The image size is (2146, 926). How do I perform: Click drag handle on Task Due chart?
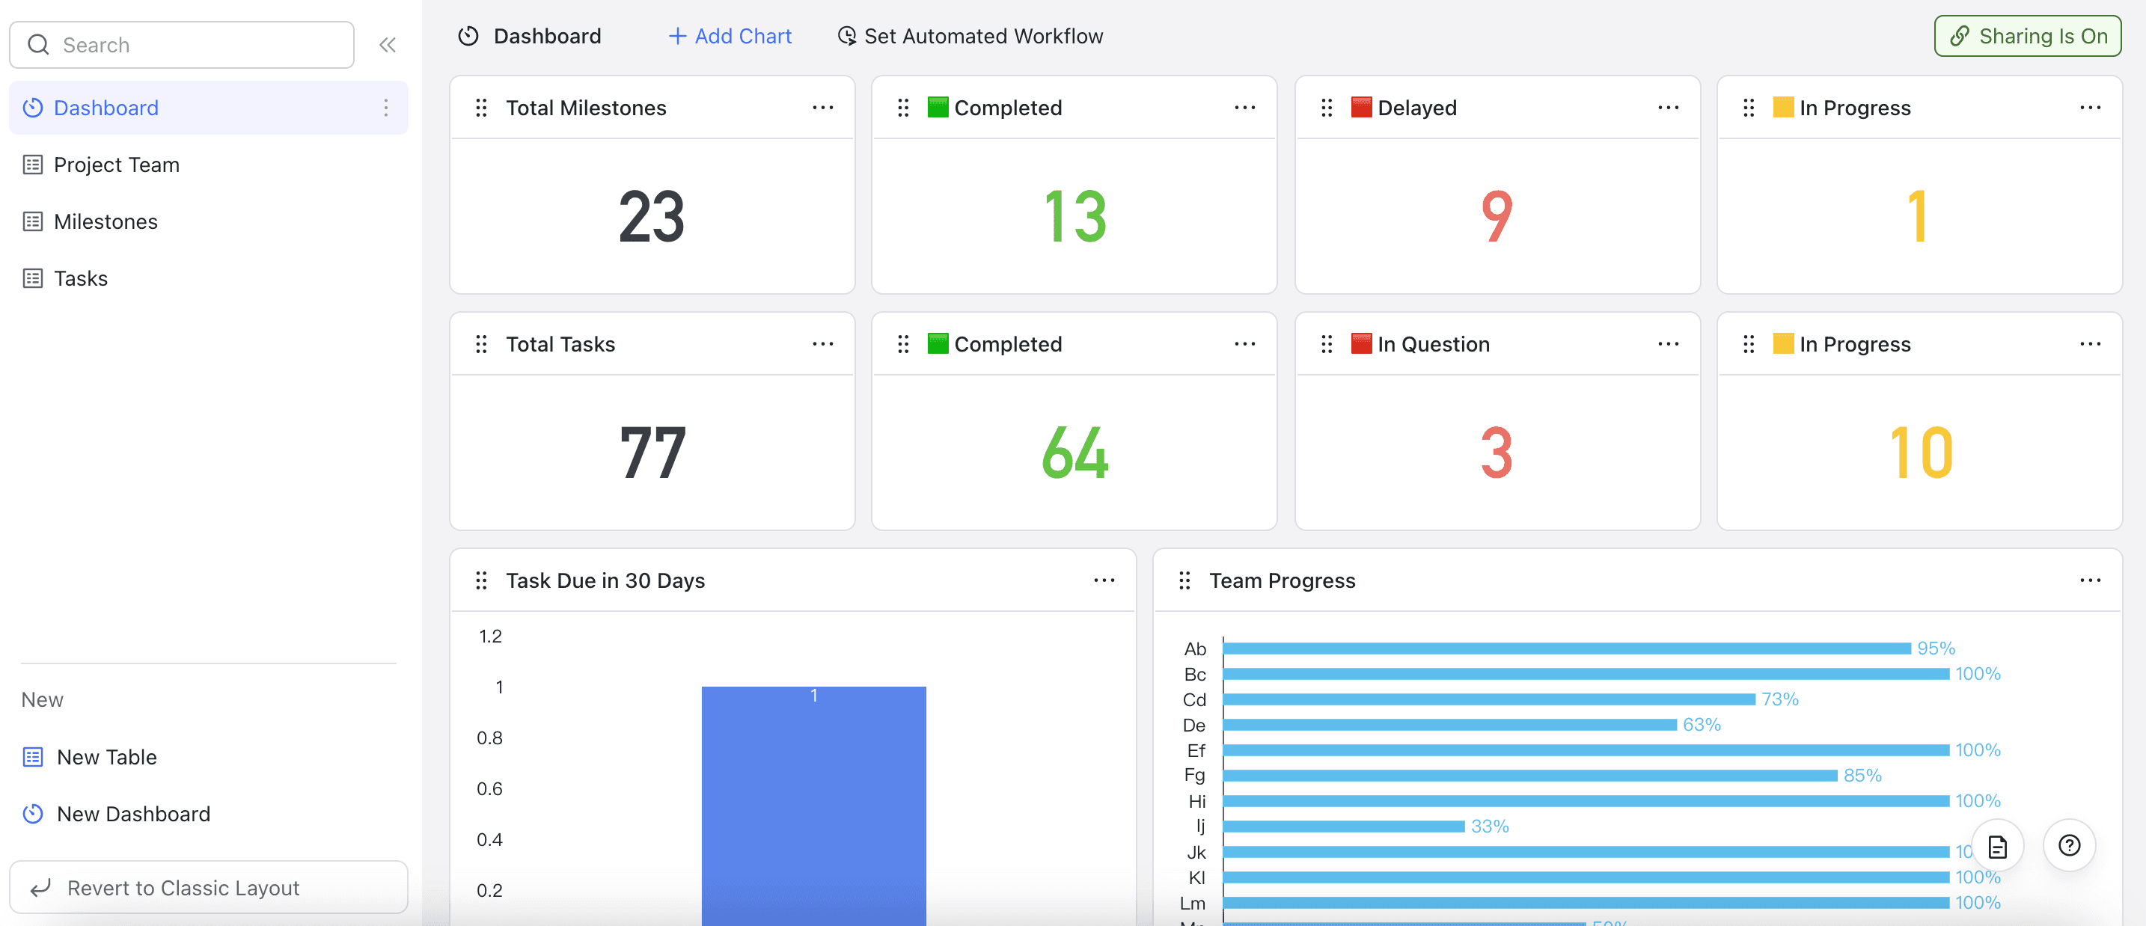coord(480,580)
